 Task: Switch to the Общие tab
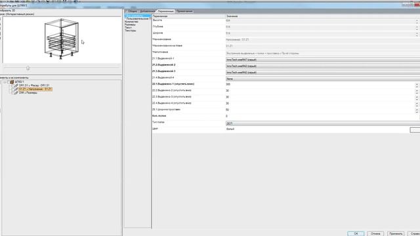tap(133, 11)
